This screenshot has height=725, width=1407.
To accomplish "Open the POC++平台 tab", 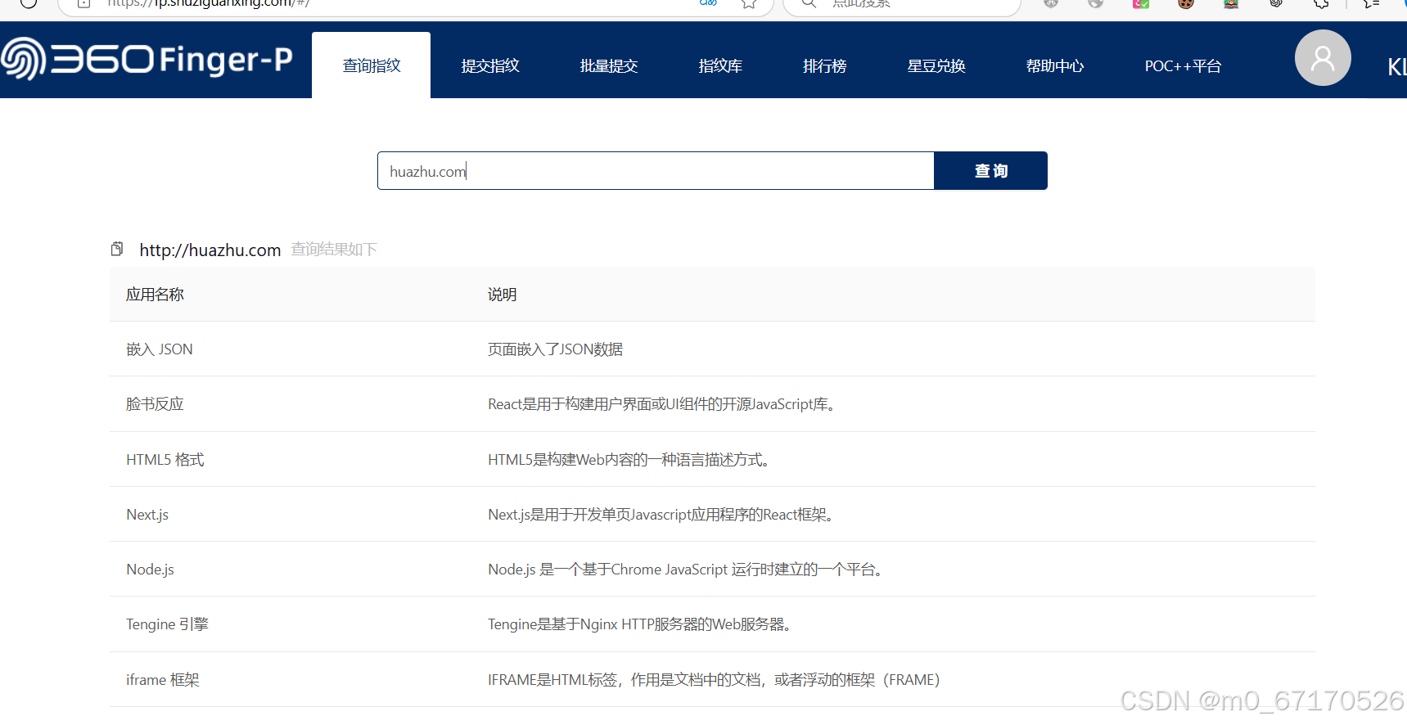I will (x=1183, y=65).
